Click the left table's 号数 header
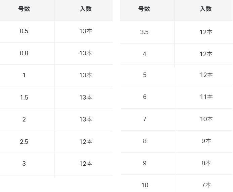 24,9
